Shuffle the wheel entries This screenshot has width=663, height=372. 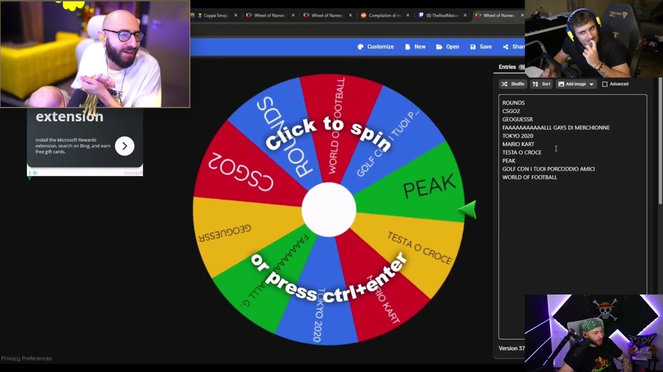[x=513, y=84]
